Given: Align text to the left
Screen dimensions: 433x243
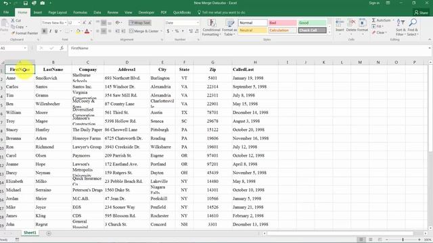Looking at the screenshot, I should pos(97,31).
